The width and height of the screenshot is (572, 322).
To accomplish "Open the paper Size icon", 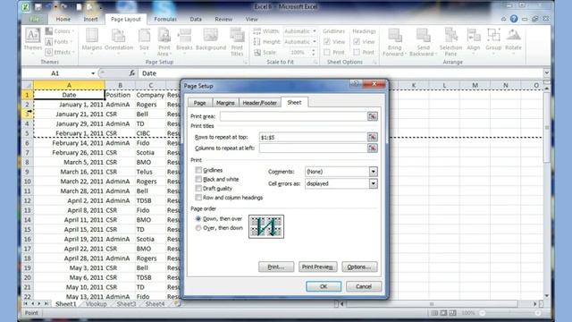I will [x=144, y=36].
